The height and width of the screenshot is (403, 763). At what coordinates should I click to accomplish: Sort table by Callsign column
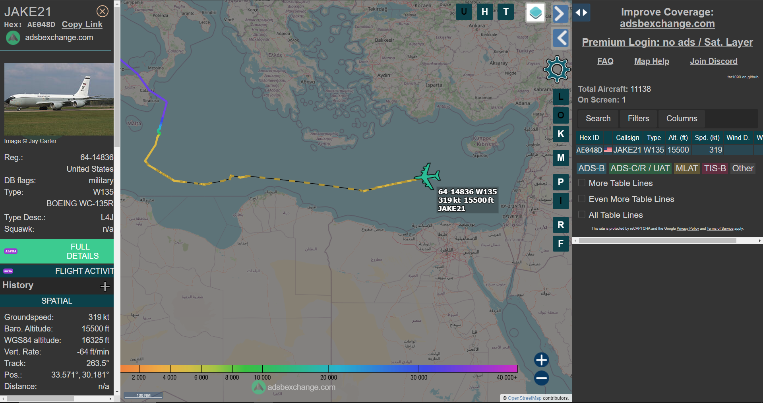point(627,138)
